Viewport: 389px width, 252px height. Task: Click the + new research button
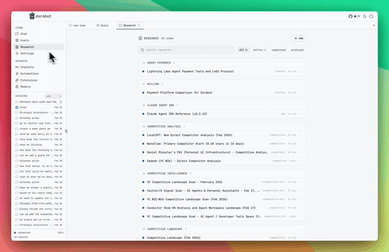tap(299, 39)
